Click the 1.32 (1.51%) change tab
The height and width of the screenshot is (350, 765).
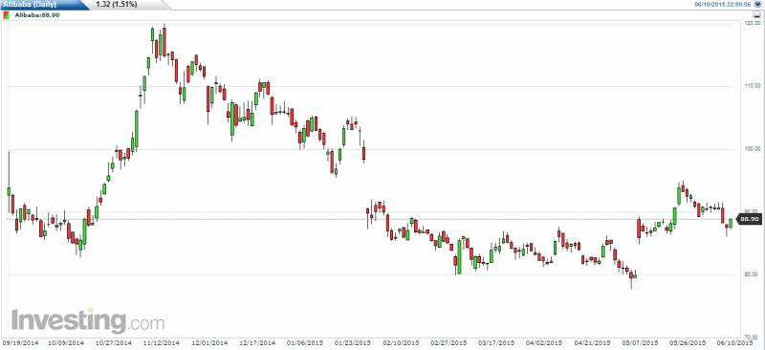pos(116,5)
